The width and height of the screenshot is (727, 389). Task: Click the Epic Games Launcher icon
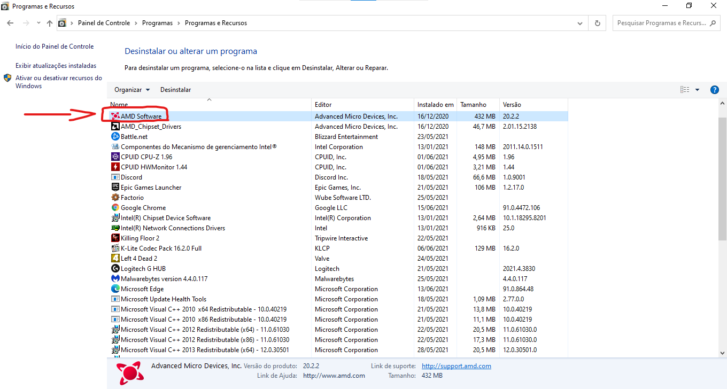click(x=115, y=188)
